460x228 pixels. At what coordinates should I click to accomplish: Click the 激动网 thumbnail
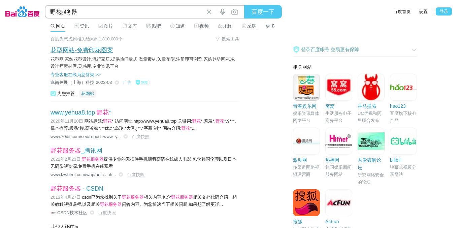[306, 141]
